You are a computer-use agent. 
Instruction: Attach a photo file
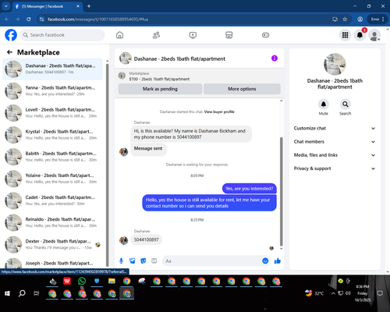[x=132, y=261]
